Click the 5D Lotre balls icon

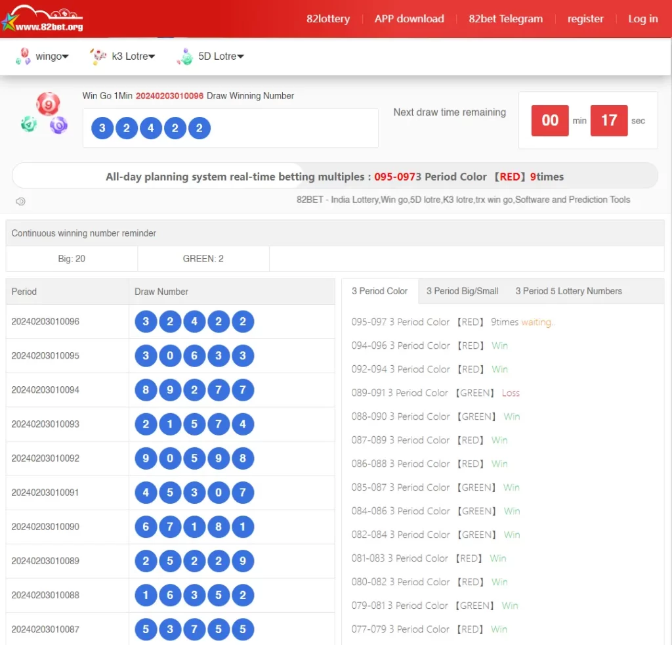click(185, 56)
